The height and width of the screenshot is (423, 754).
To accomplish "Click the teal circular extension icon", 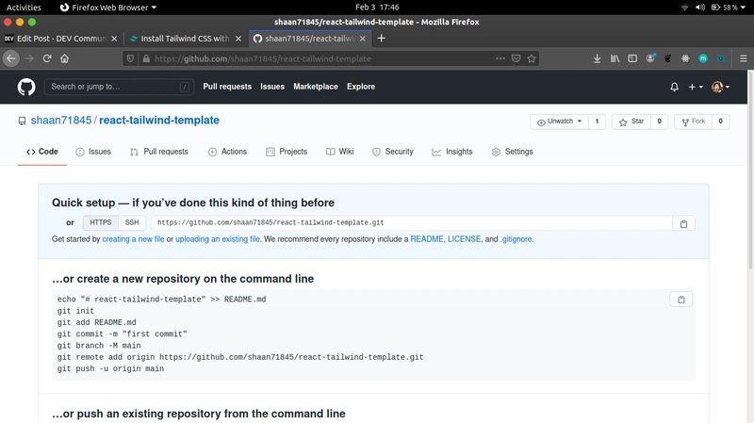I will (703, 58).
